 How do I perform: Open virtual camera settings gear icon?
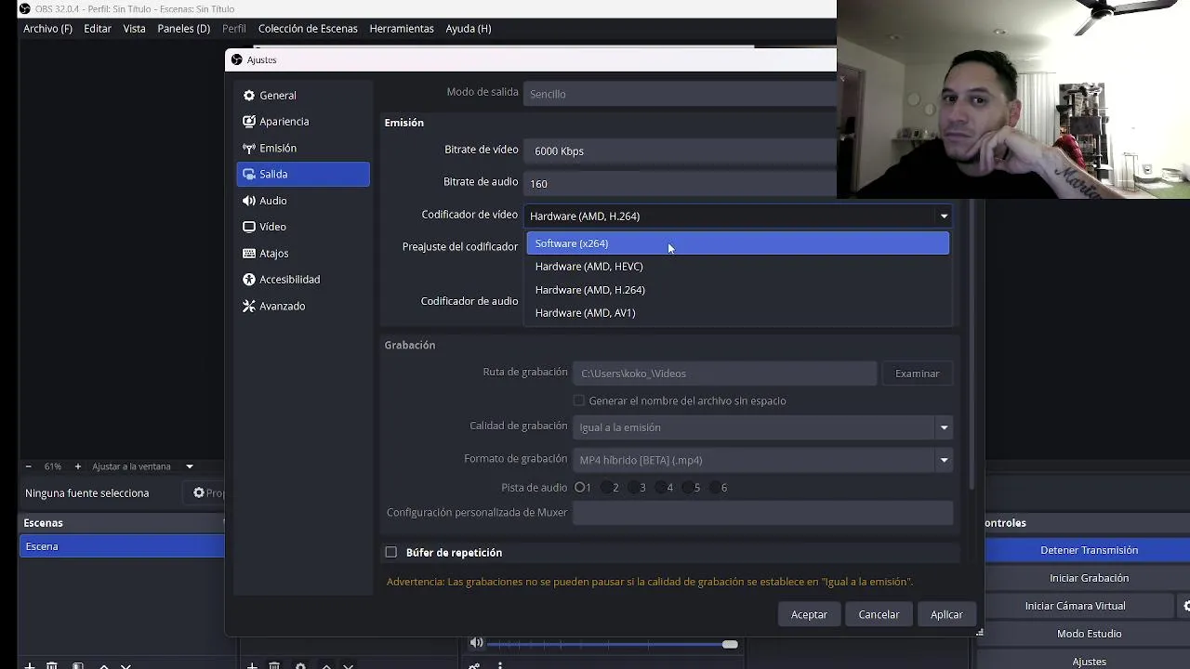[1186, 606]
